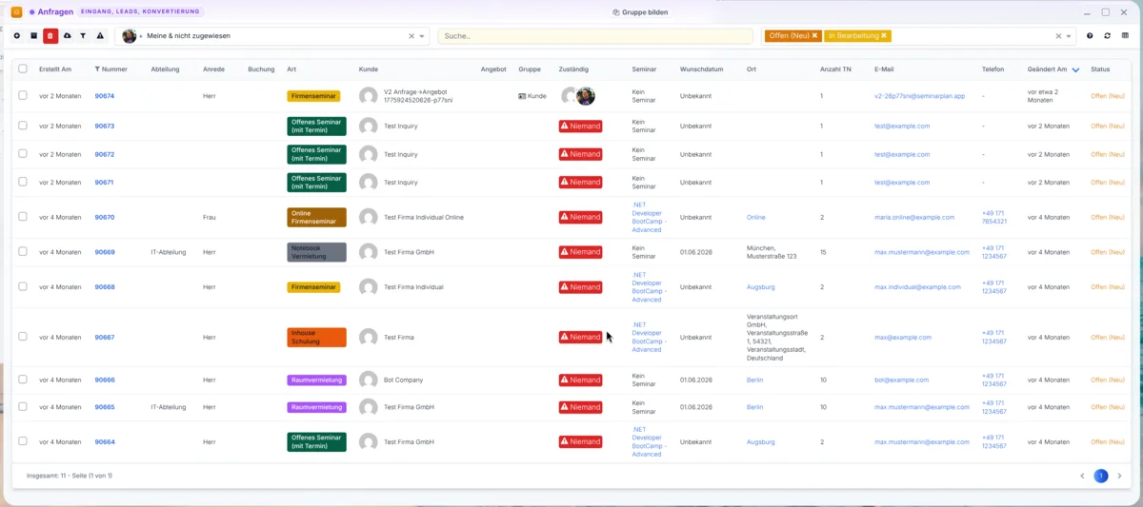Open the table columns layout icon
1143x507 pixels.
pyautogui.click(x=1125, y=36)
